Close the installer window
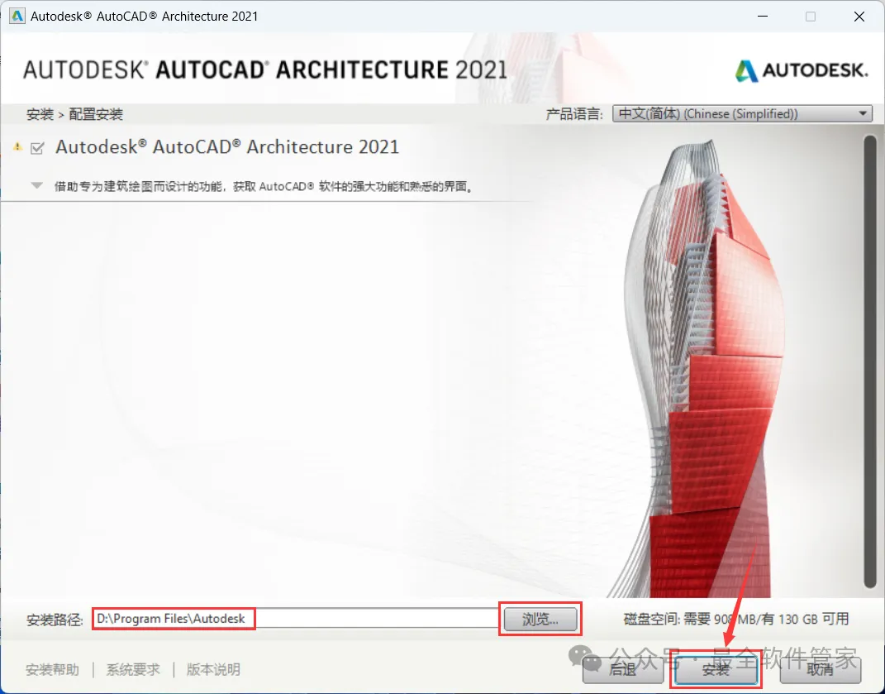Screen dimensions: 885x694 click(859, 17)
